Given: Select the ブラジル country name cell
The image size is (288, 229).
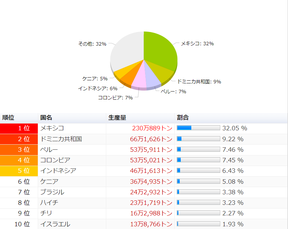Looking at the screenshot, I should (x=52, y=192).
